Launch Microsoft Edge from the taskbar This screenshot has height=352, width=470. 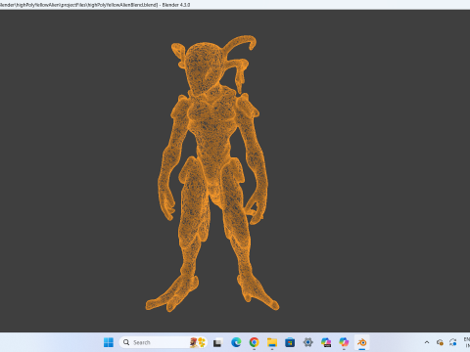[236, 342]
